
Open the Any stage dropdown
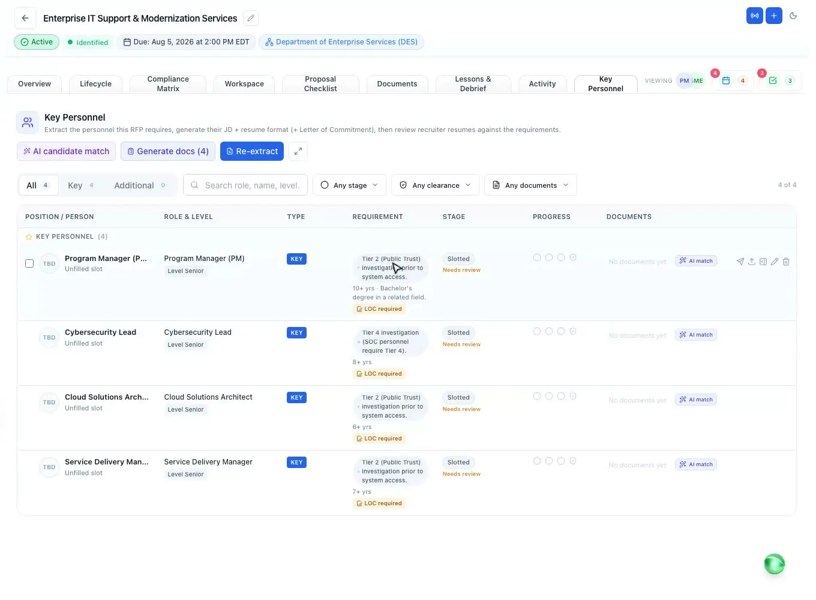pos(349,185)
